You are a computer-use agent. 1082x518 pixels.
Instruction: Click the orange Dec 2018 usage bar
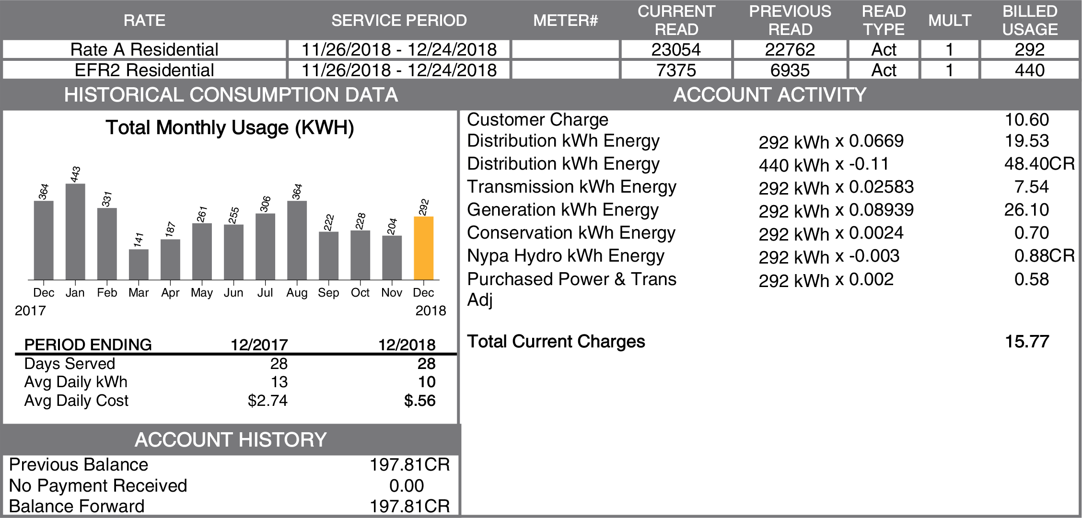[x=423, y=248]
